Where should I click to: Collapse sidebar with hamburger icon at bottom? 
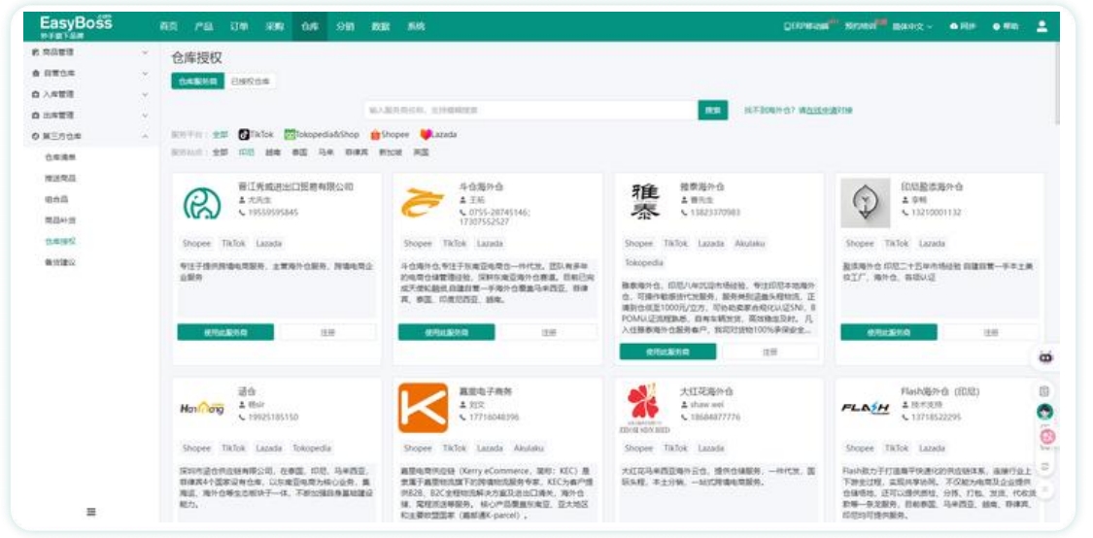(90, 512)
